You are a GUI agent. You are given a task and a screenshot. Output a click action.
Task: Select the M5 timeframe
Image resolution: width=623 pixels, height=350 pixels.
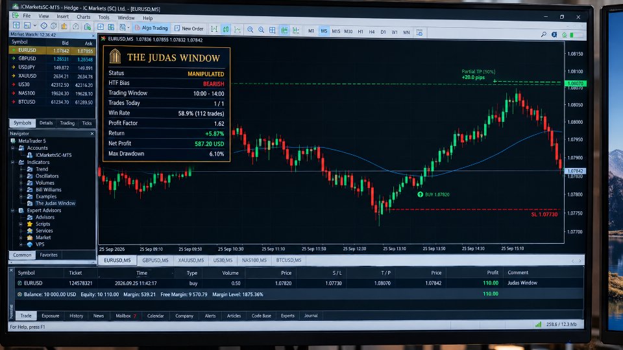click(x=324, y=31)
